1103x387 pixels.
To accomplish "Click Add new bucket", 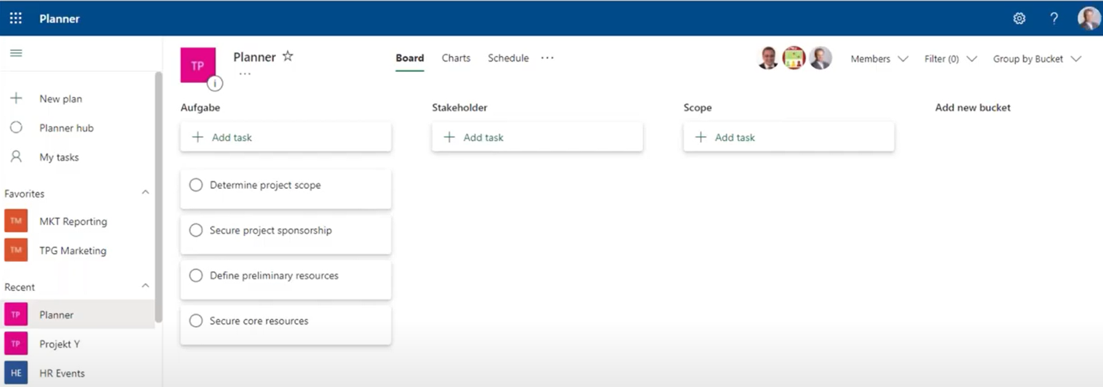I will [x=972, y=108].
